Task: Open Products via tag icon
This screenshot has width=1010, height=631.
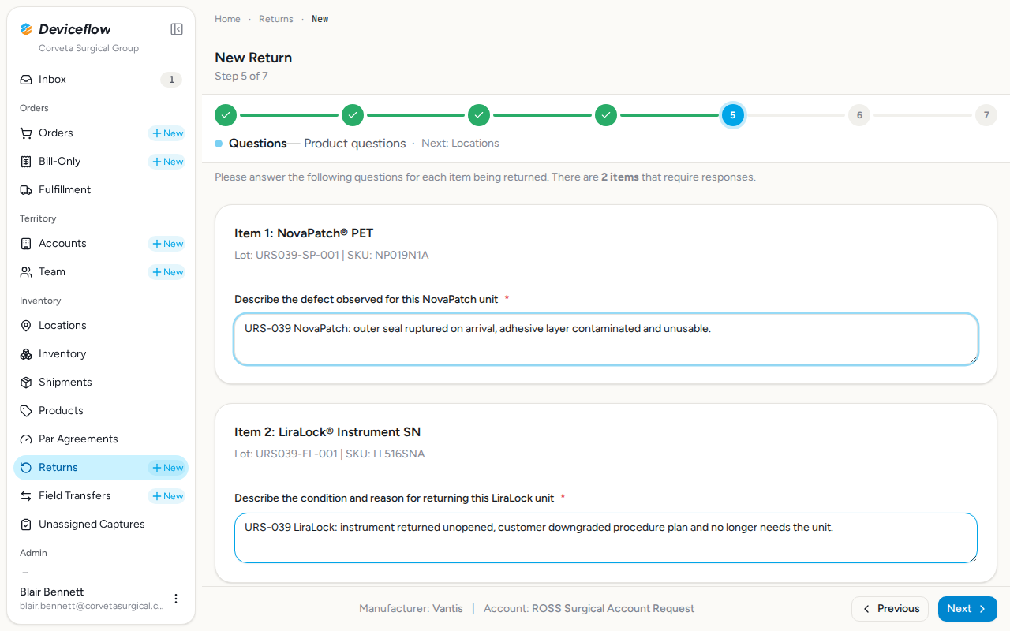Action: (x=26, y=411)
